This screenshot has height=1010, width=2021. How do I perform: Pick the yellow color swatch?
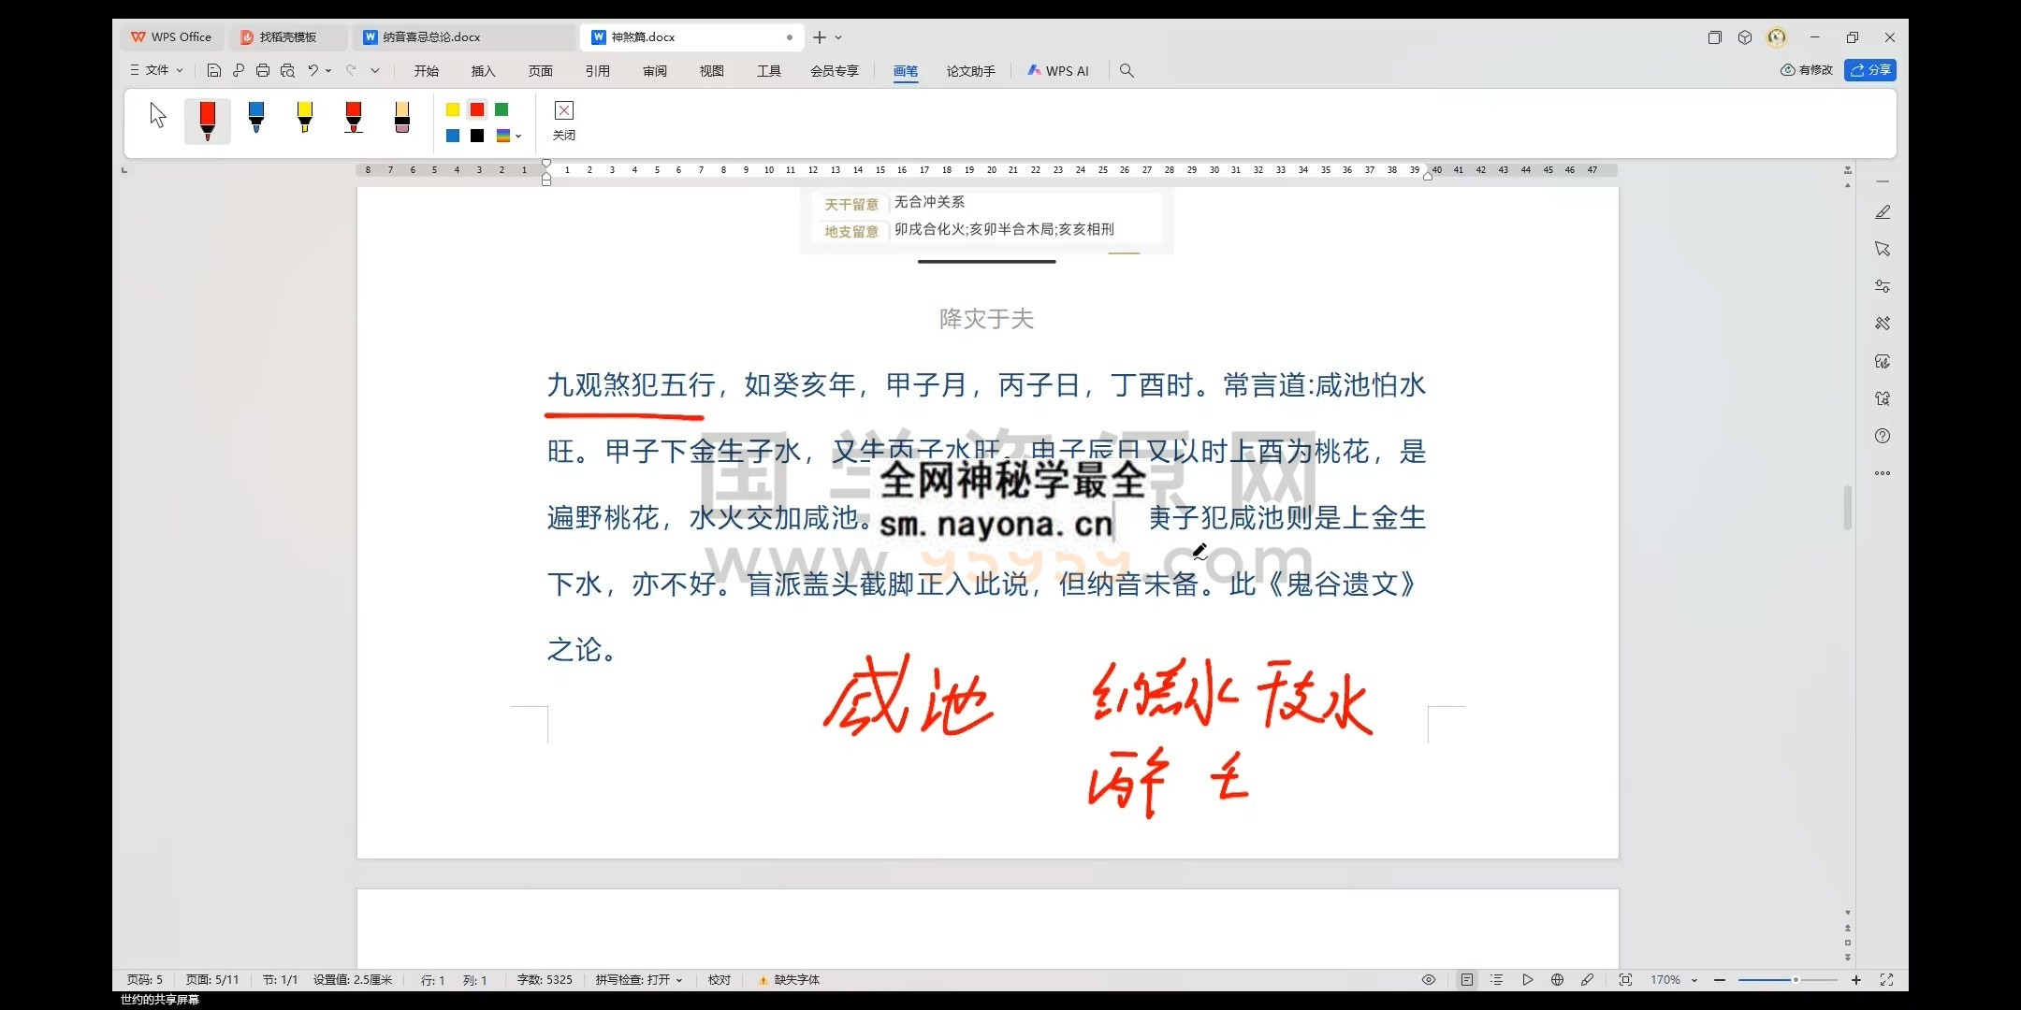[453, 109]
